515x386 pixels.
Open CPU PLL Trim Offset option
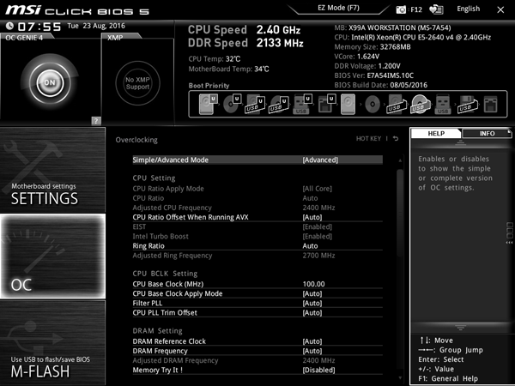(257, 312)
